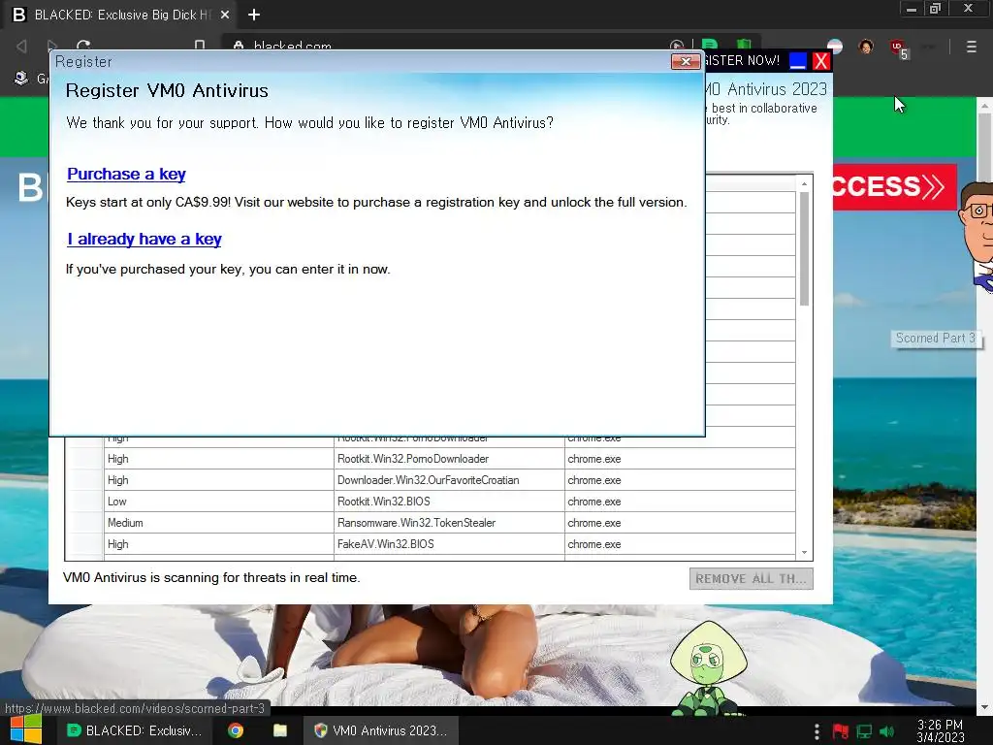Click the green alien cartoon character
This screenshot has width=993, height=745.
click(707, 668)
